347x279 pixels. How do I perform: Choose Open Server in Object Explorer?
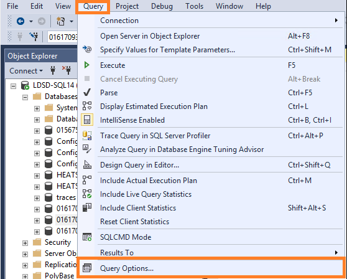(x=211, y=36)
